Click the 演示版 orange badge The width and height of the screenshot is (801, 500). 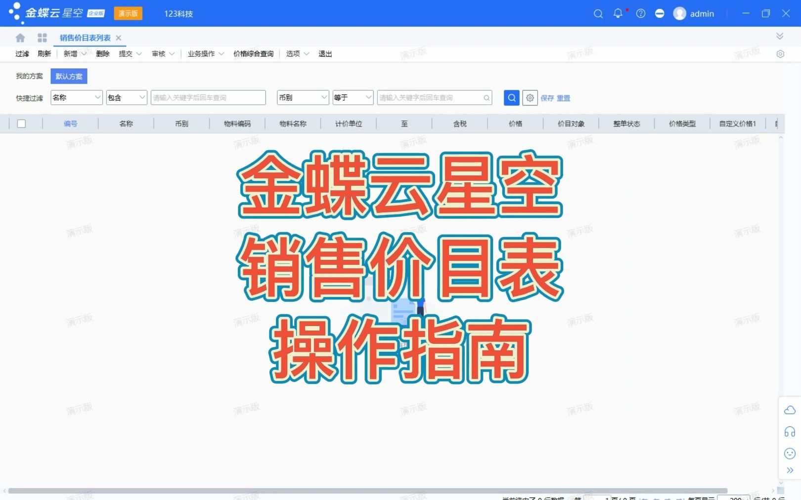coord(128,13)
